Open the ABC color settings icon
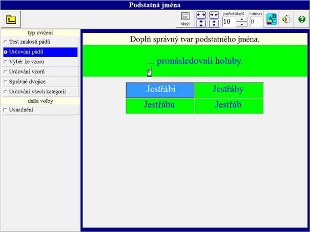The image size is (310, 232). pos(272,20)
